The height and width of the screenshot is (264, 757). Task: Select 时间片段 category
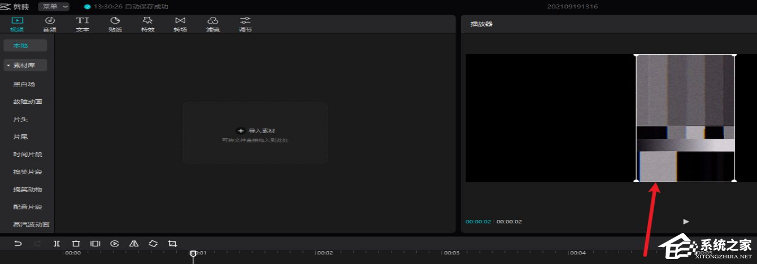point(28,155)
